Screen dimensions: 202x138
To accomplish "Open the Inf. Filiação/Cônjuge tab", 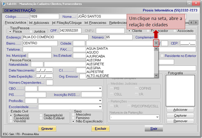I will (x=67, y=23).
